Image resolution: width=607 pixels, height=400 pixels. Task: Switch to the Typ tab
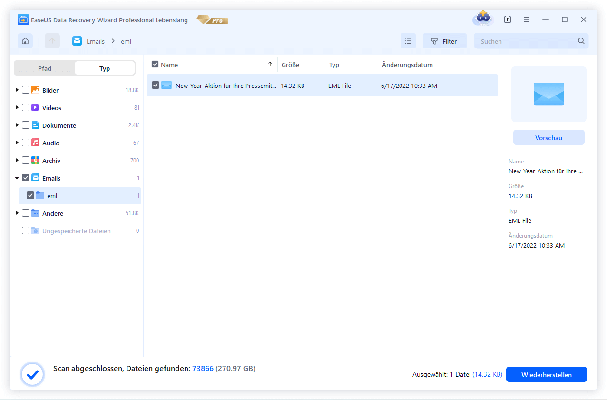[x=105, y=68]
